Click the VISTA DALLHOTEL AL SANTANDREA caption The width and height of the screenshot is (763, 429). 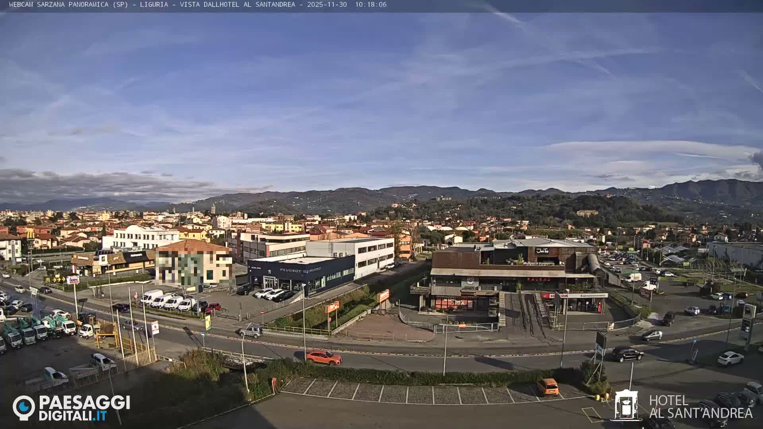tap(237, 4)
